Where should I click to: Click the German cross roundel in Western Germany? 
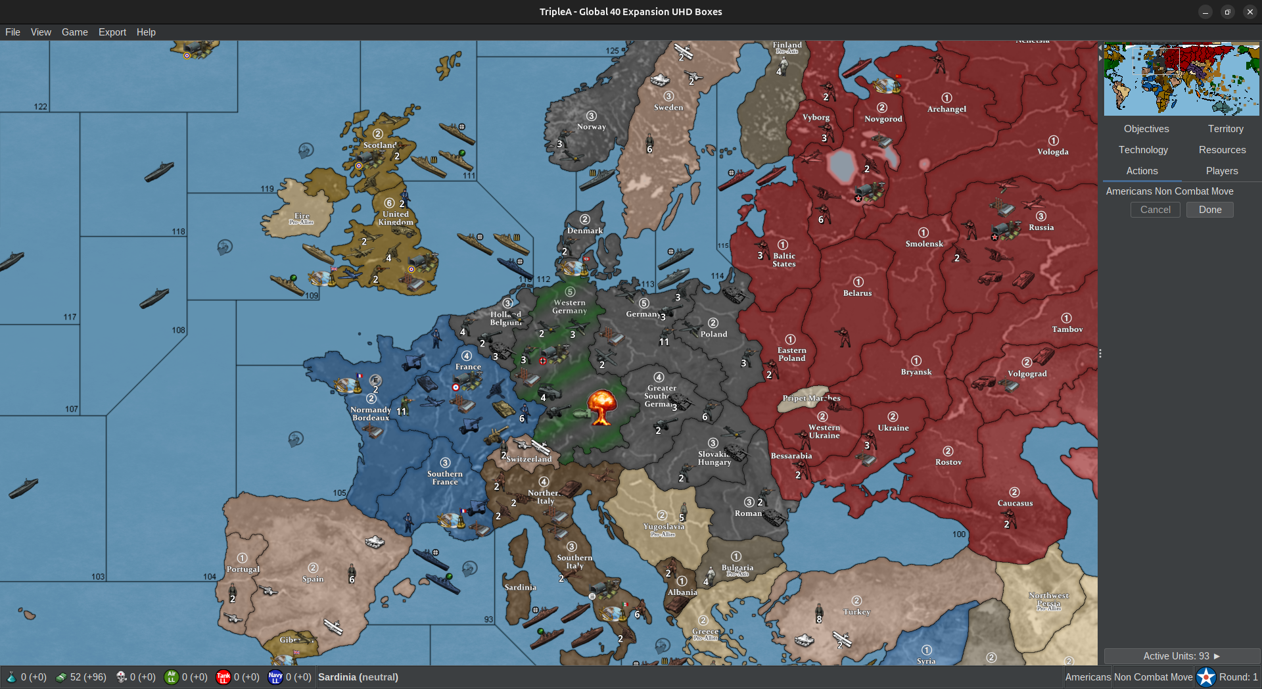[543, 361]
